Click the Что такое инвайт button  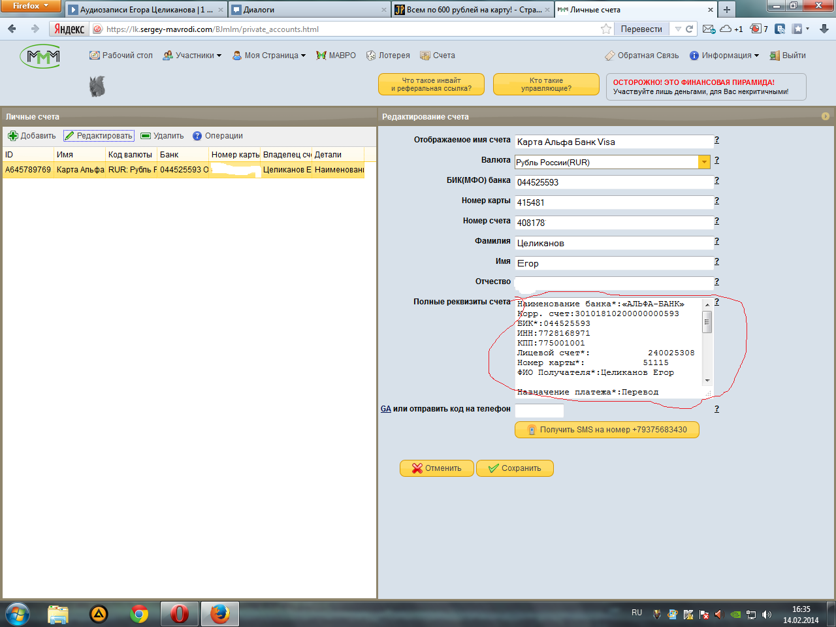coord(431,84)
